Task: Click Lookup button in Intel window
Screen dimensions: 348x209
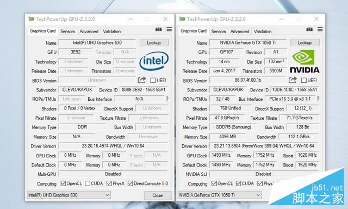Action: tap(154, 42)
